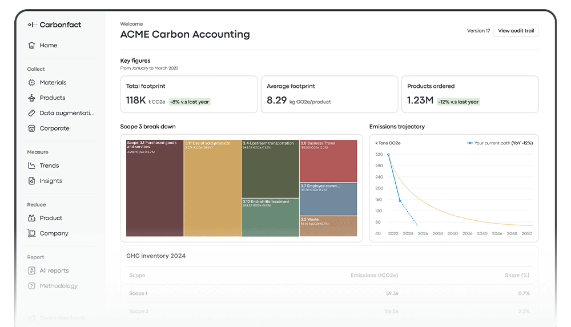Click the top data point of the blue trajectory line
The image size is (571, 327).
(x=388, y=155)
